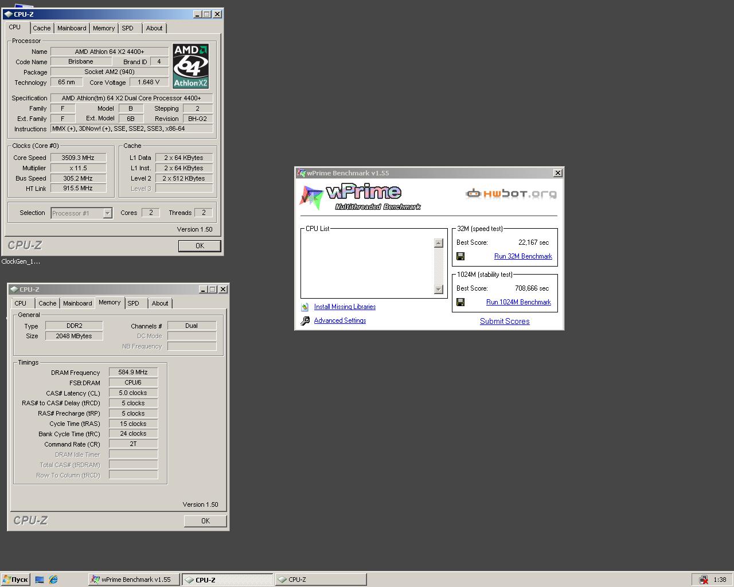Click the Advanced Settings wrench icon
Screen dimensions: 734x587
click(x=305, y=321)
